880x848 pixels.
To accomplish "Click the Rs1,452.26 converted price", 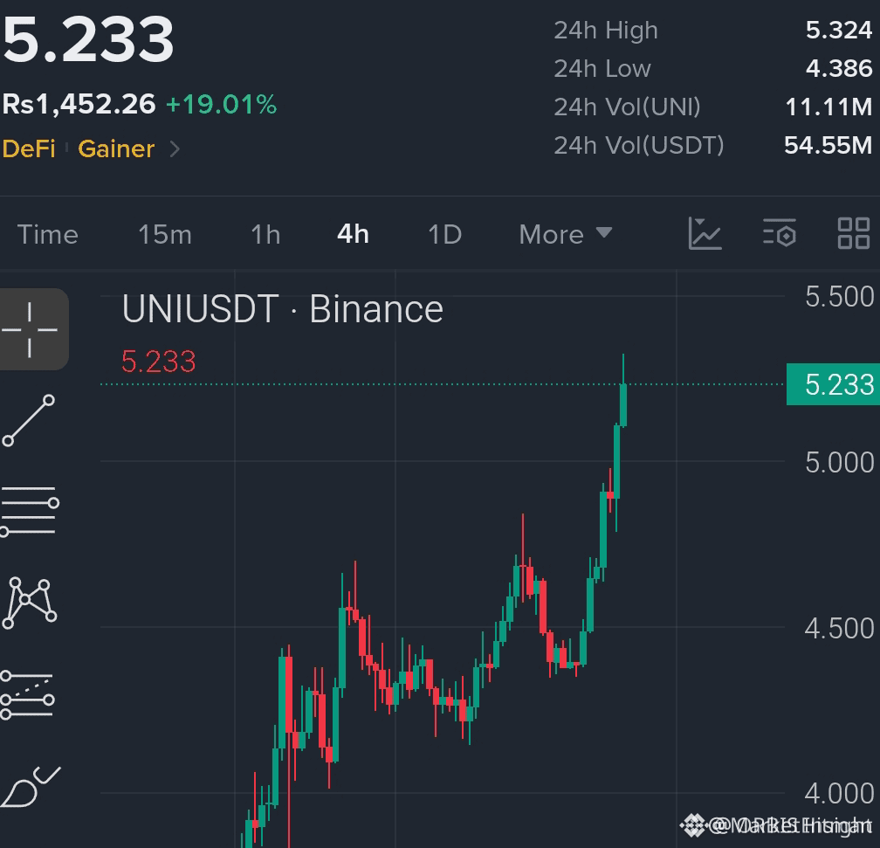I will point(79,105).
